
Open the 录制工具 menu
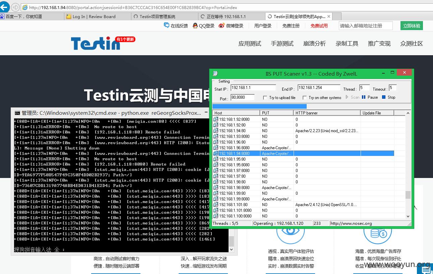click(347, 43)
